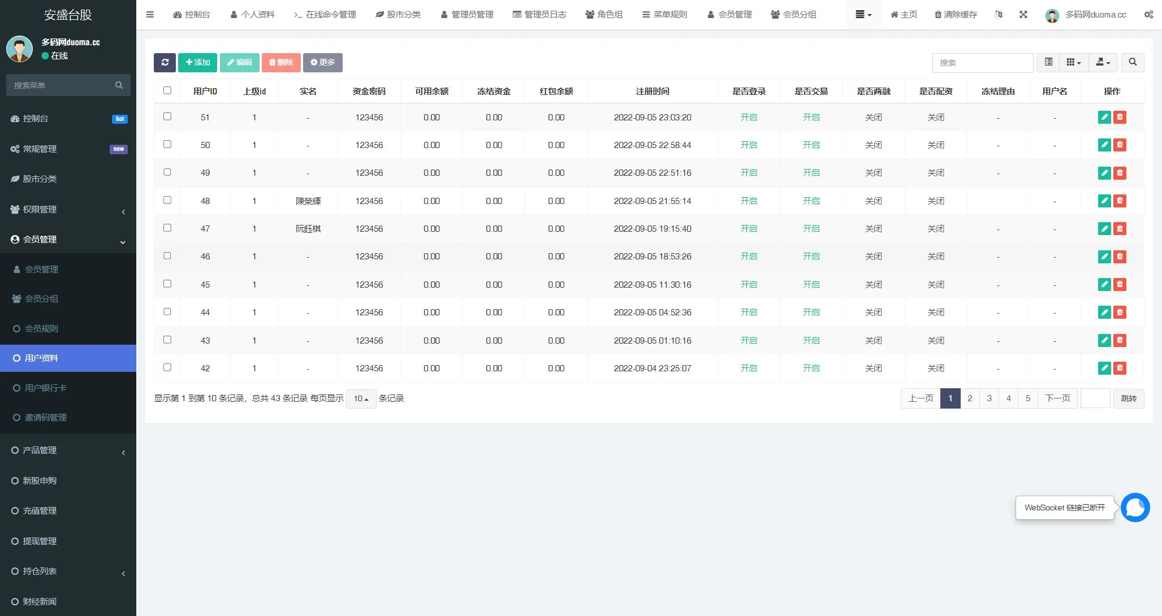Click the edit pencil icon for user 51
The height and width of the screenshot is (616, 1162).
pyautogui.click(x=1104, y=117)
